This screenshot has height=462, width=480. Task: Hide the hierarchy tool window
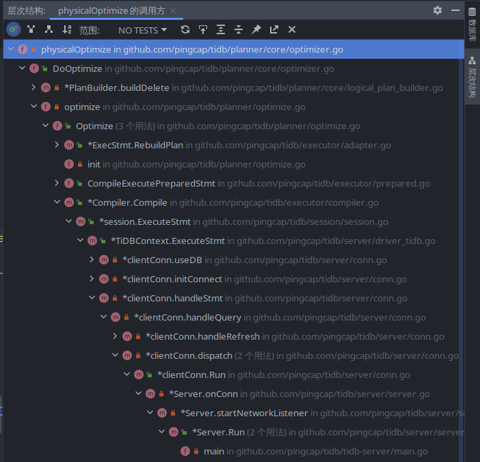click(x=455, y=10)
